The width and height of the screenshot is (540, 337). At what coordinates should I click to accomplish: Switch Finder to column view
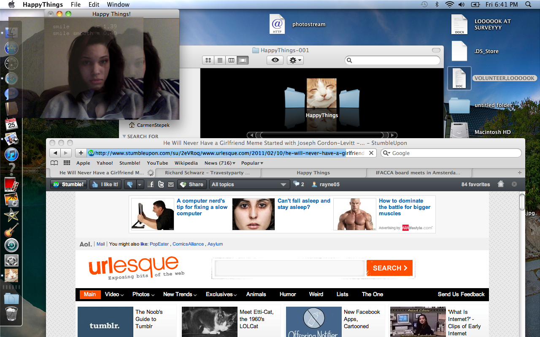pos(231,60)
